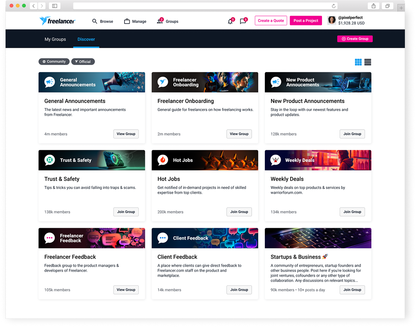Select the Discover tab

86,39
